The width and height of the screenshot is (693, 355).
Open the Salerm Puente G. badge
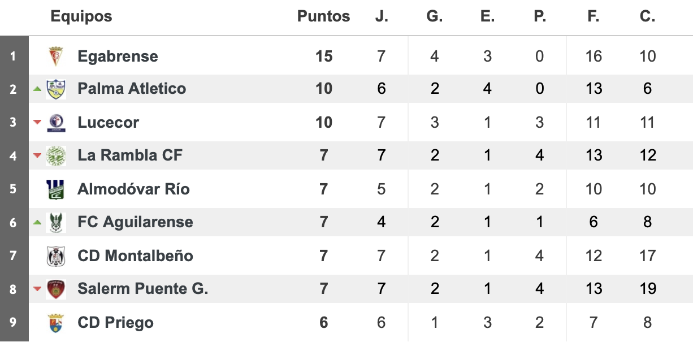(56, 289)
